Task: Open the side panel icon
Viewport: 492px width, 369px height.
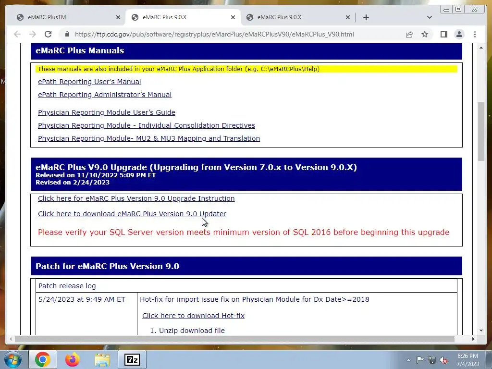Action: (443, 34)
